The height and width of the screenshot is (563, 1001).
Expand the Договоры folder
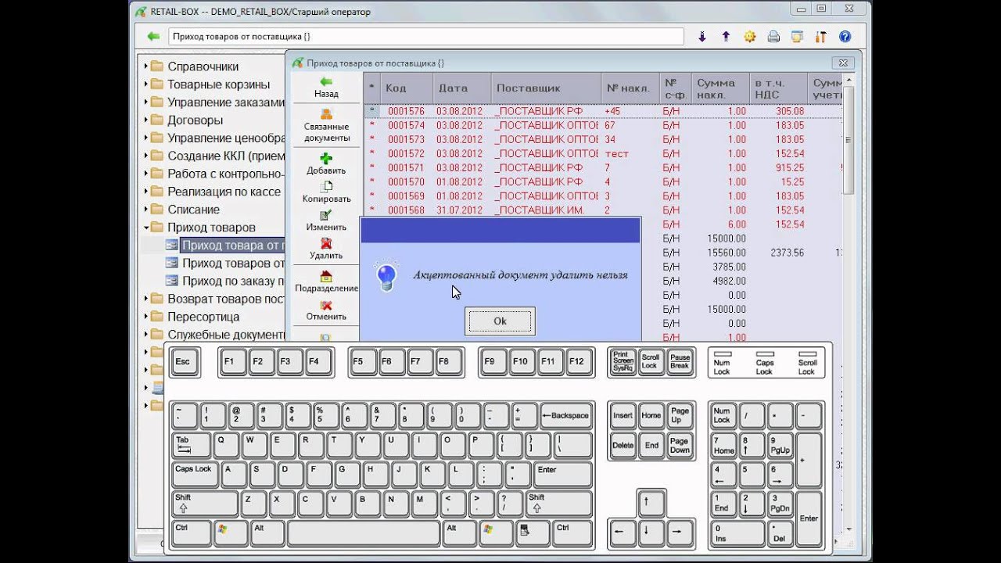tap(145, 120)
